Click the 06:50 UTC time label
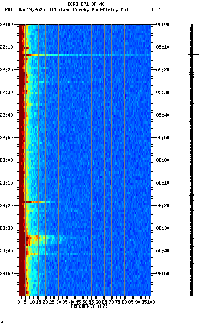The width and height of the screenshot is (208, 326). coord(163,274)
